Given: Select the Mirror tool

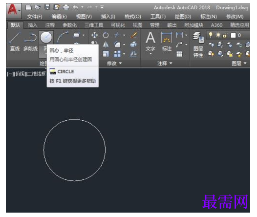Looking at the screenshot, I should pyautogui.click(x=106, y=44).
